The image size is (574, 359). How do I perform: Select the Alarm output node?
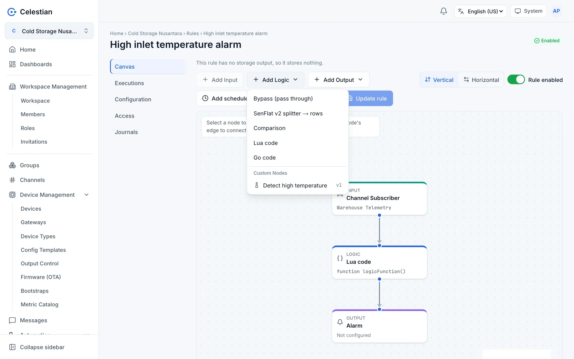click(379, 326)
